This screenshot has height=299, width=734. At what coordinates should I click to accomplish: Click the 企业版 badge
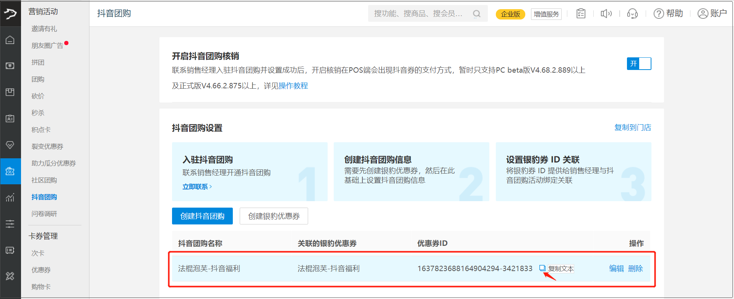tap(510, 14)
